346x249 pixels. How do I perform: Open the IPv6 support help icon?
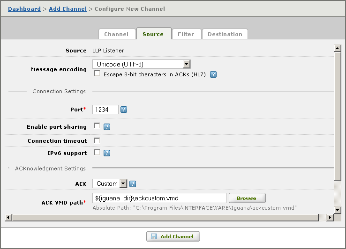pyautogui.click(x=107, y=153)
